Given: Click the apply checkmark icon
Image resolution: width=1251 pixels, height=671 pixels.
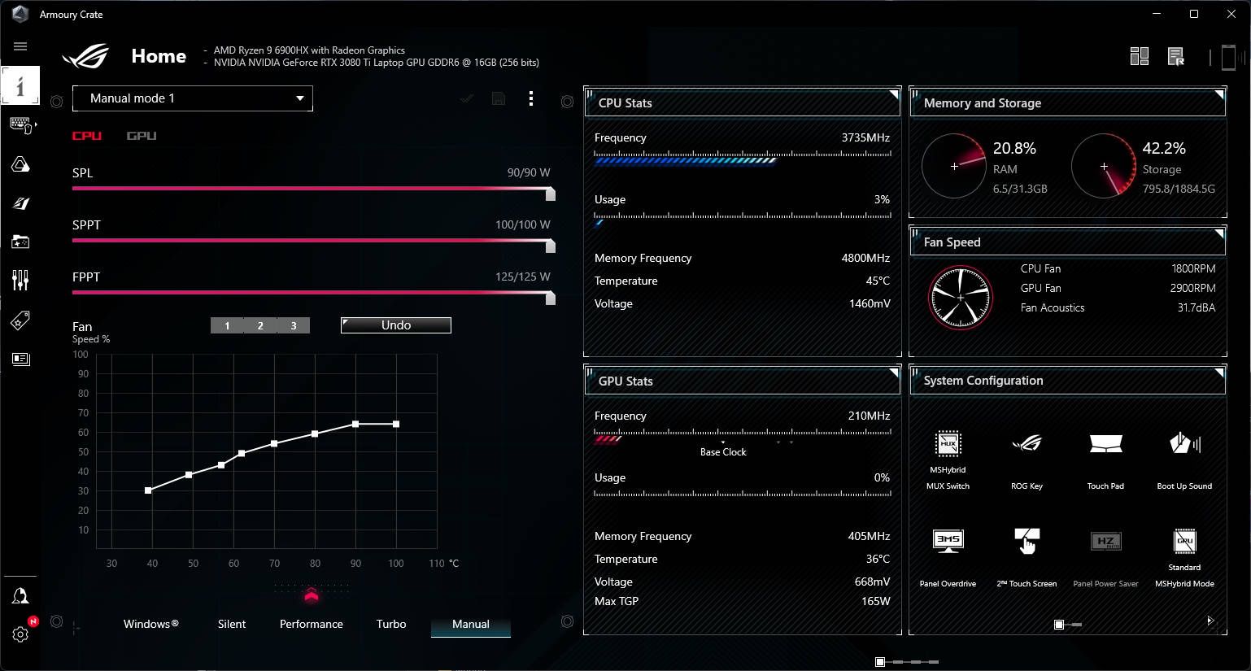Looking at the screenshot, I should pos(466,99).
